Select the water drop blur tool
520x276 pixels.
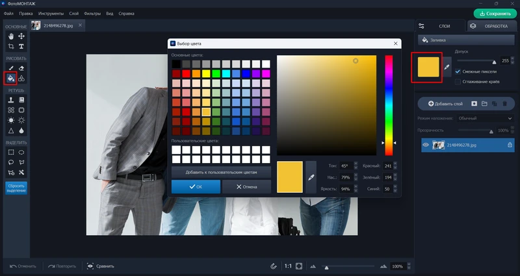(x=21, y=131)
